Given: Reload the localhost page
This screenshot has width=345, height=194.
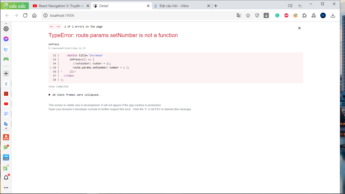Looking at the screenshot, I should point(25,15).
